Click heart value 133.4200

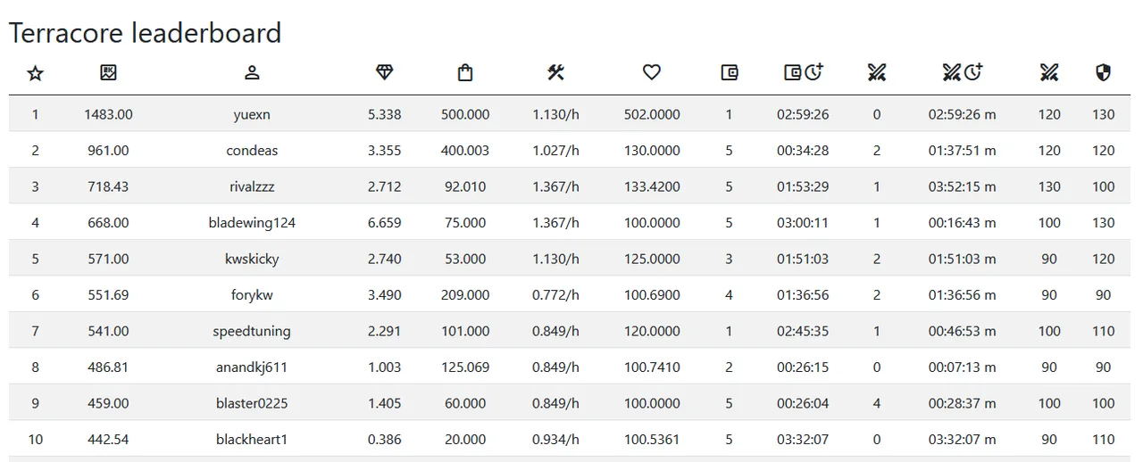tap(652, 186)
